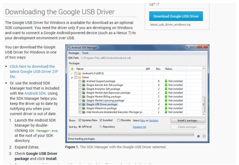Click the Extras folder icon

click(79, 77)
